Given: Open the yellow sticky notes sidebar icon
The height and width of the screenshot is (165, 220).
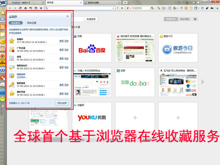Looking at the screenshot, I should click(3, 34).
